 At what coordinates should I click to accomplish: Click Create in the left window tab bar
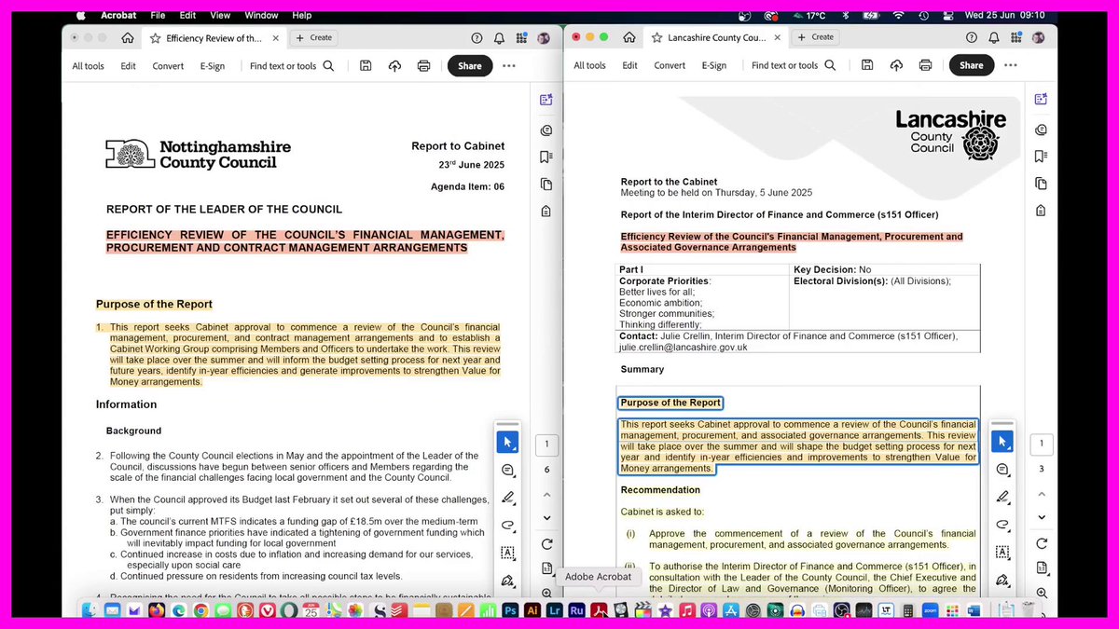tap(313, 38)
